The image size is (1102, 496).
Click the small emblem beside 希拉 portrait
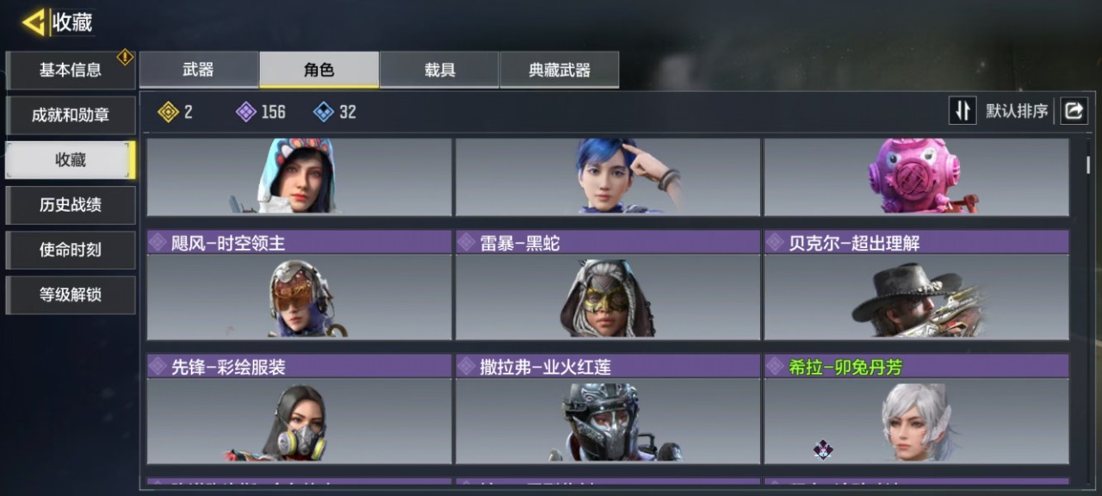click(824, 449)
